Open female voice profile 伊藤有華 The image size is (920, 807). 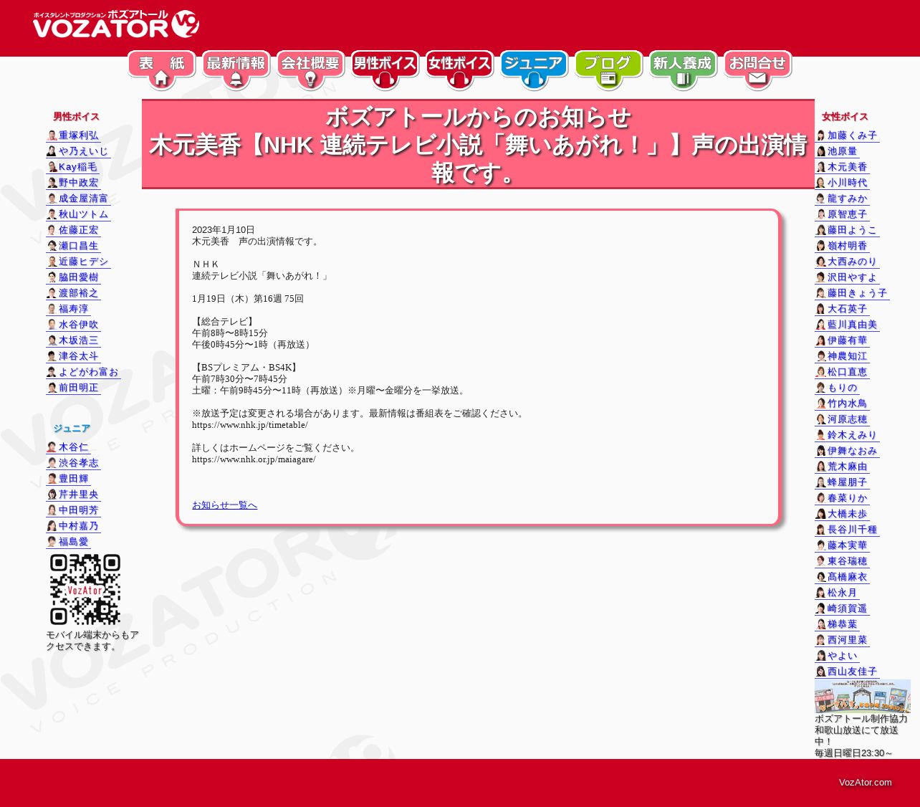pos(842,340)
